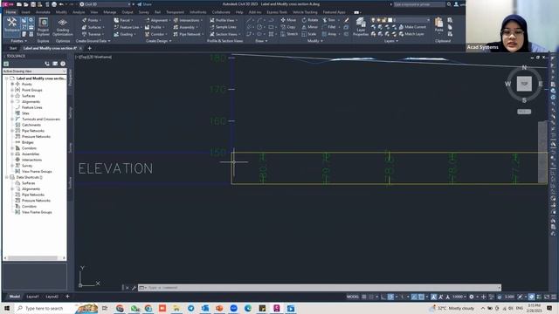Click the Grading tool

click(124, 34)
